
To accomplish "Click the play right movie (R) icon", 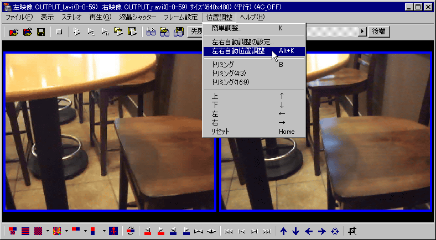I will click(105, 32).
